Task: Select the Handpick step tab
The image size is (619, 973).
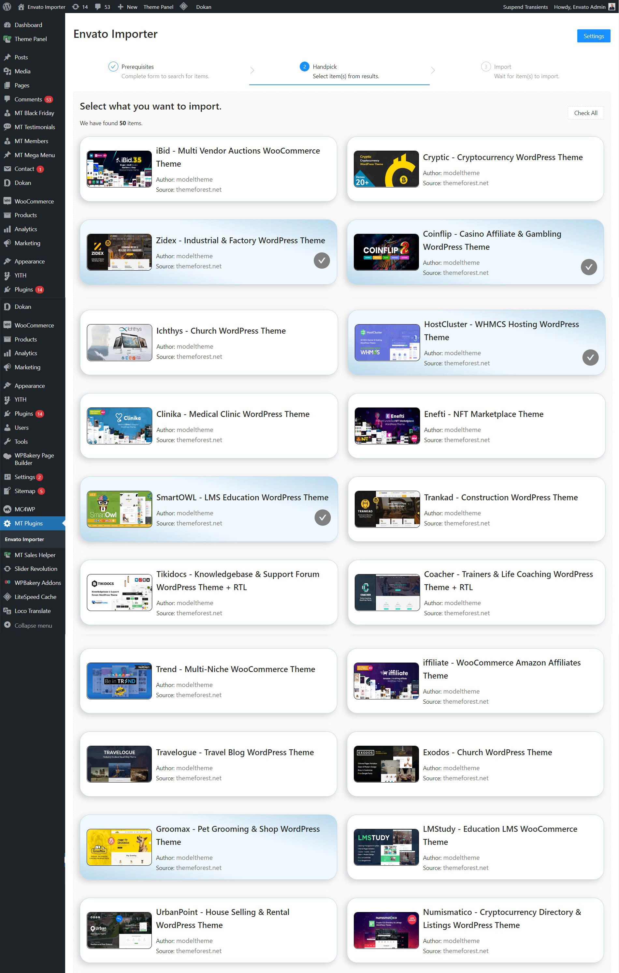Action: [x=339, y=71]
